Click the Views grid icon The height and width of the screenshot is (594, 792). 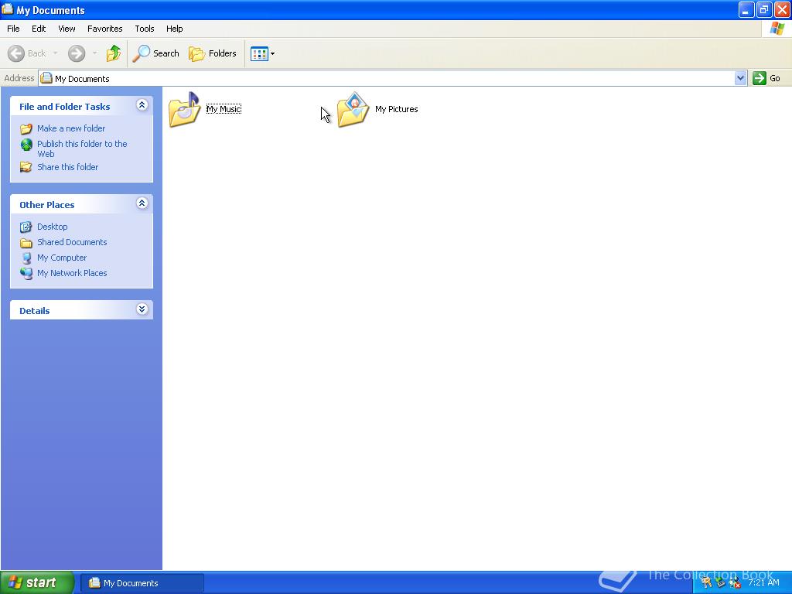pyautogui.click(x=259, y=53)
